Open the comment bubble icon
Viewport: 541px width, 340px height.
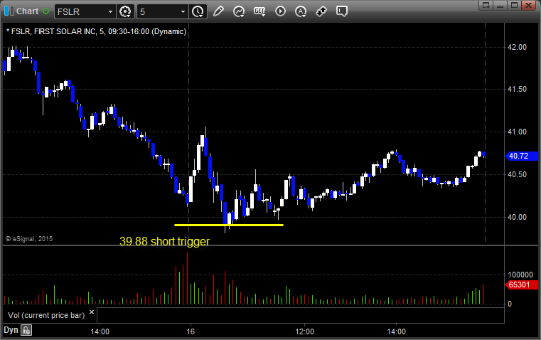(x=342, y=11)
